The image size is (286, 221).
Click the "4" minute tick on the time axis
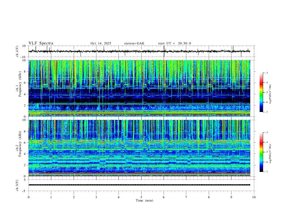click(119, 197)
